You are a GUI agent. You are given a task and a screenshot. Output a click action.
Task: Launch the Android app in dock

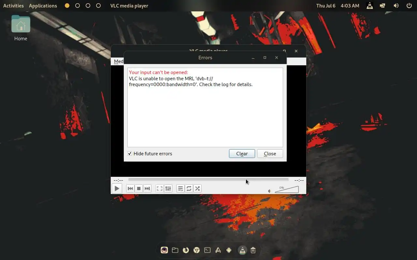coord(229,250)
